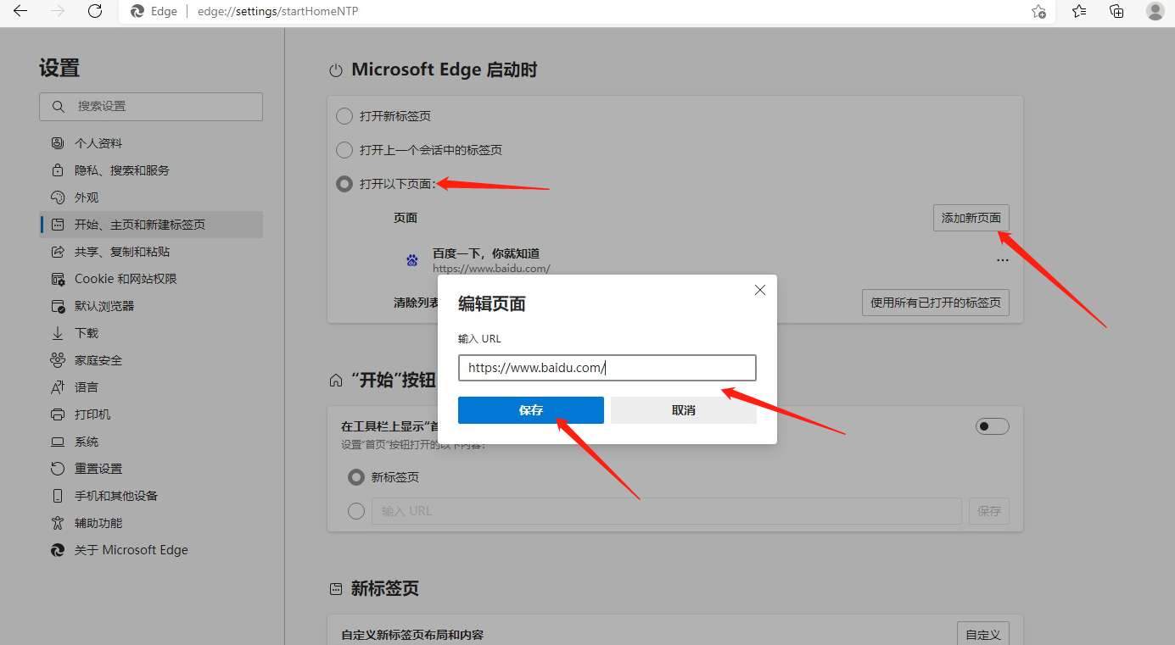Screen dimensions: 1175x645
Task: Open the Favorites list icon
Action: tap(1079, 11)
